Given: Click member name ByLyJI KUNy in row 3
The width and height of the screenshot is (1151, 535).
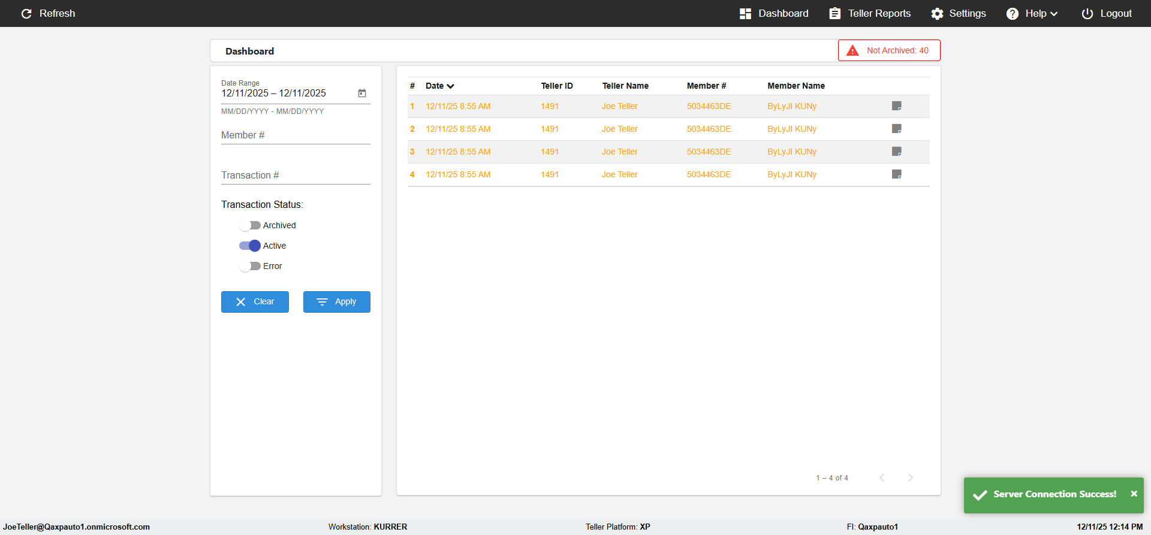Looking at the screenshot, I should 792,152.
